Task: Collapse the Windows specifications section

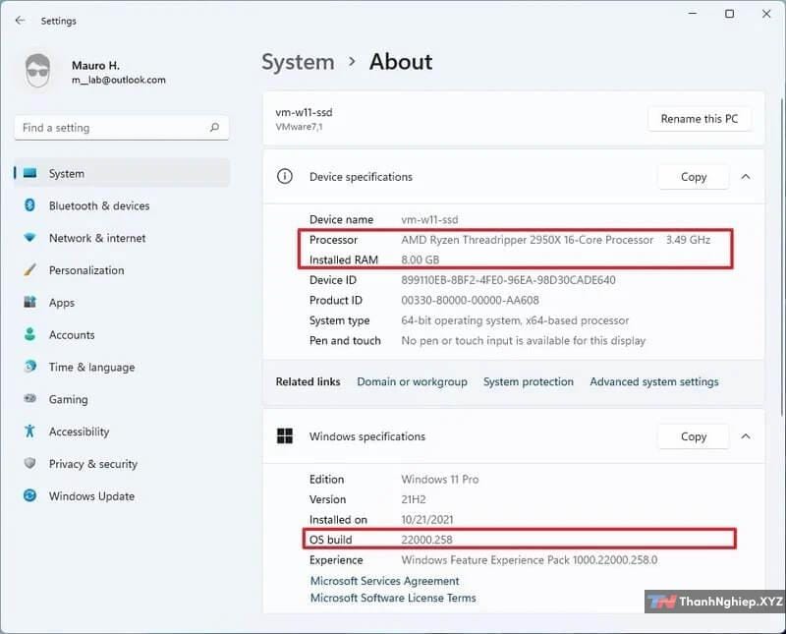Action: (x=746, y=436)
